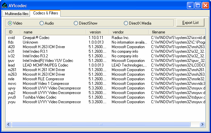211x133 pixels.
Task: Click the tsbyuv filename cell
Action: tap(178, 97)
